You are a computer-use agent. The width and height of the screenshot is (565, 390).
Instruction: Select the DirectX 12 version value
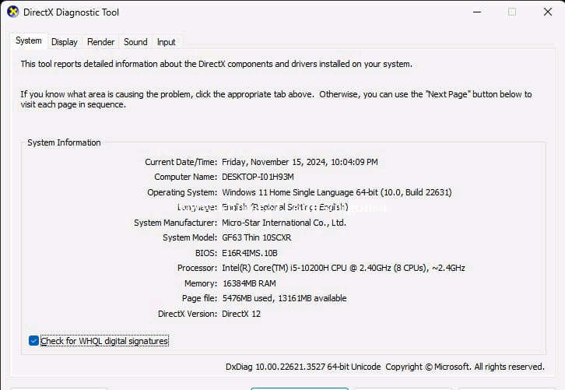click(241, 314)
